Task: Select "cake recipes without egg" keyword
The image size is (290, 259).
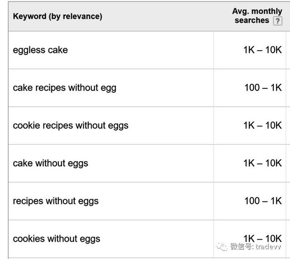Action: pyautogui.click(x=64, y=88)
